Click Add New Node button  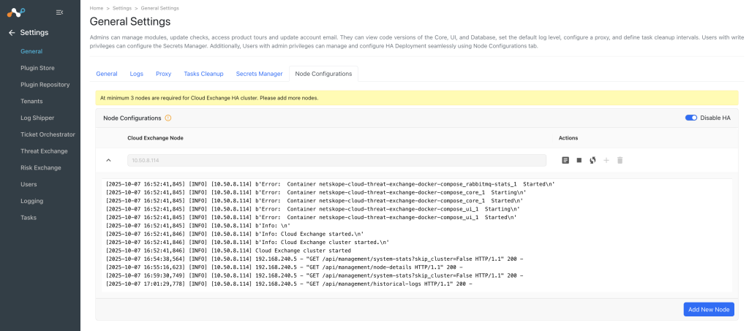tap(708, 310)
